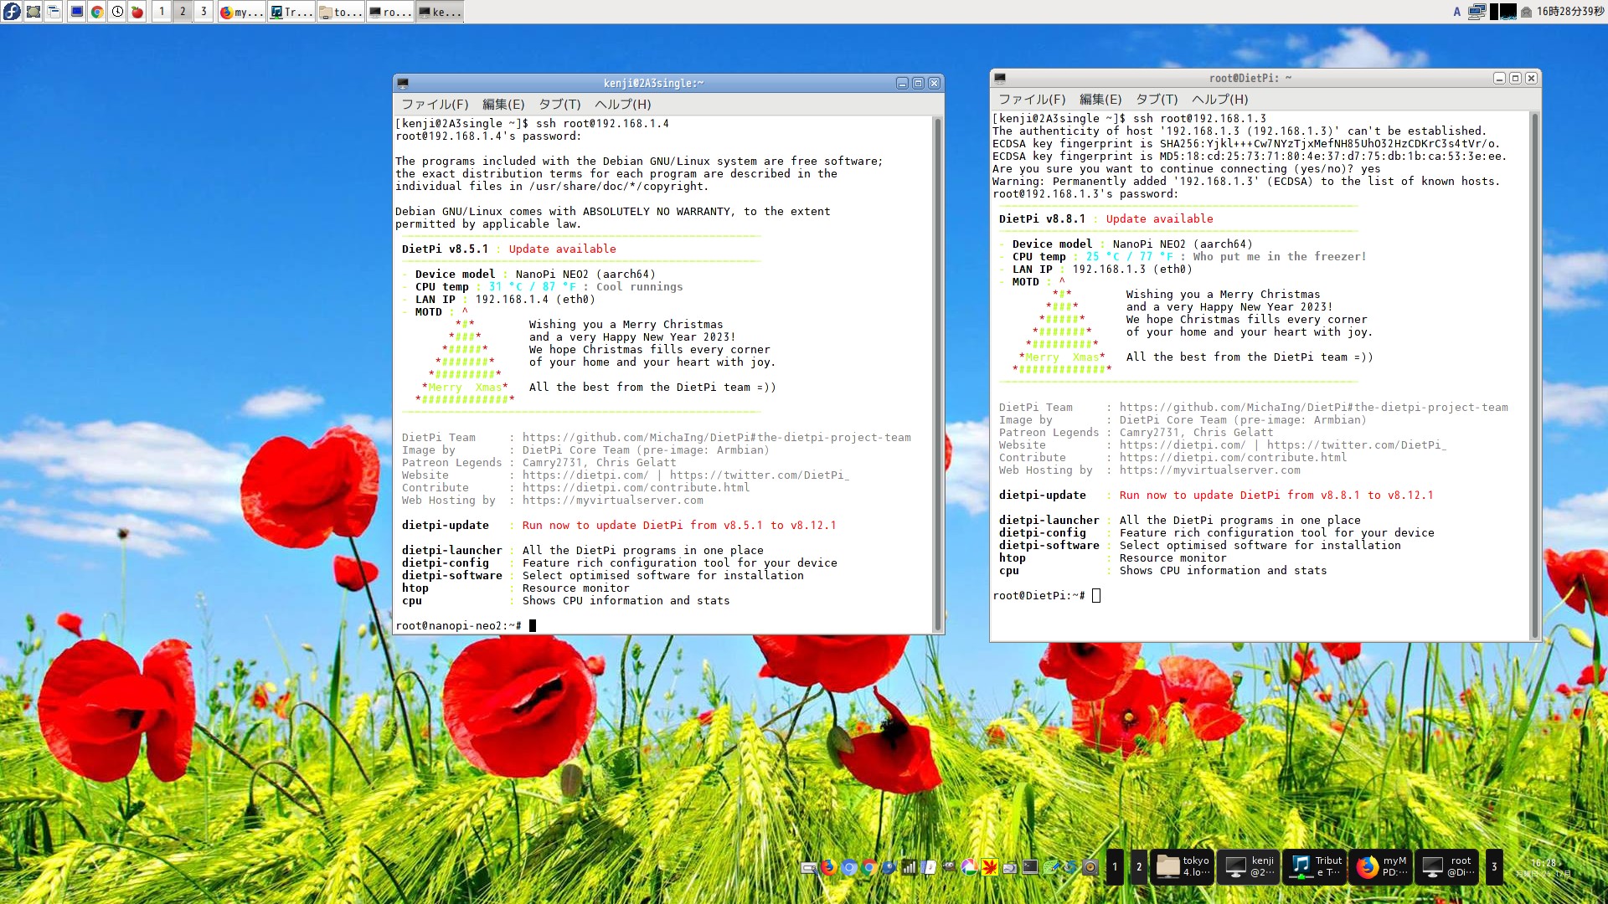This screenshot has width=1608, height=904.
Task: Open the タブ(T) menu in the kenji@2A3single terminal
Action: 559,104
